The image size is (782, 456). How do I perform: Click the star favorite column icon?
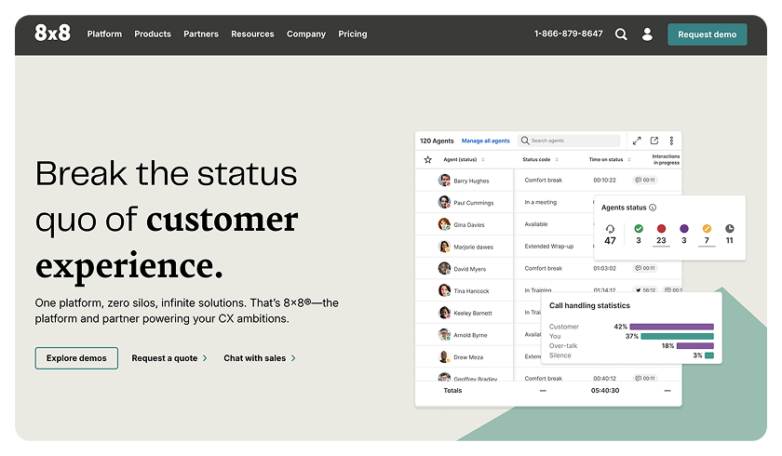tap(427, 159)
